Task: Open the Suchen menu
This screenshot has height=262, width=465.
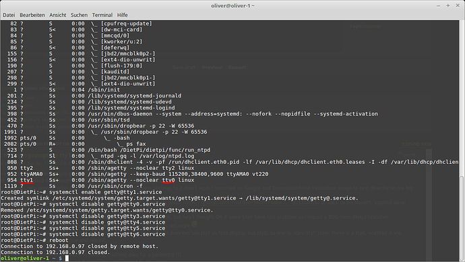Action: click(79, 15)
